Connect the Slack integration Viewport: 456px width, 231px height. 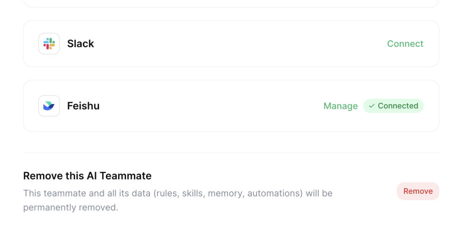pos(405,44)
